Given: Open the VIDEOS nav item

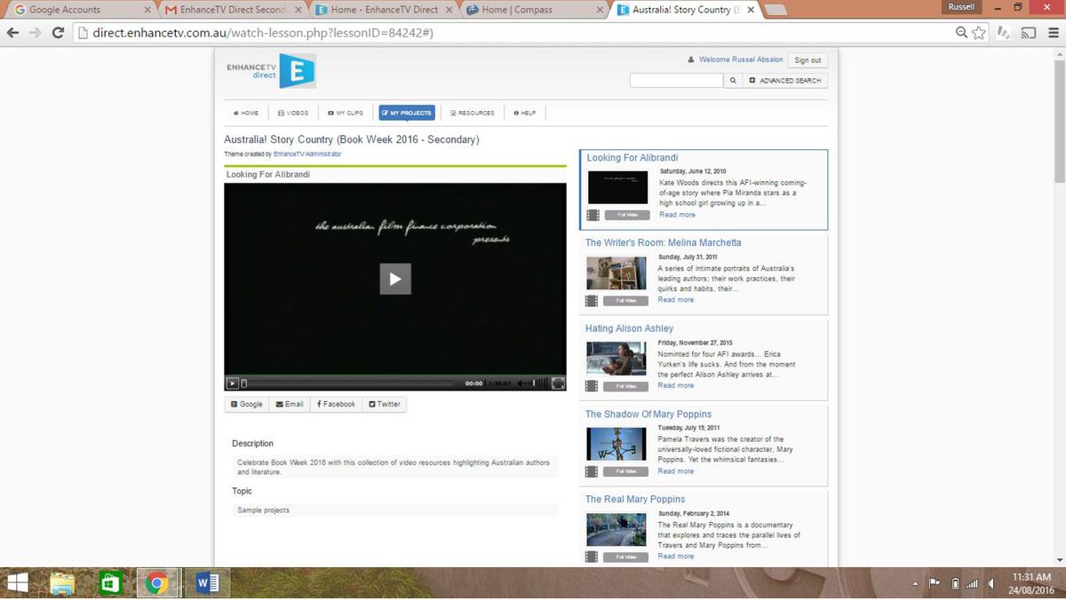Looking at the screenshot, I should (x=293, y=113).
